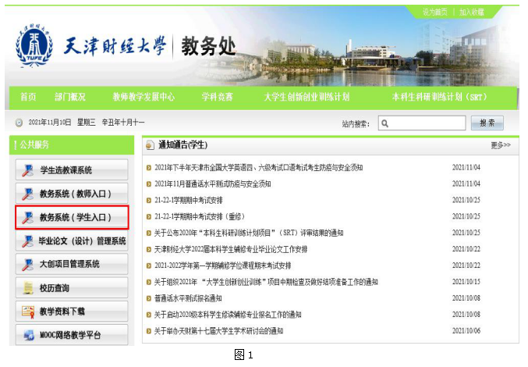Click the calendar icon on 校历查询 button
Image resolution: width=528 pixels, height=367 pixels.
tap(28, 288)
